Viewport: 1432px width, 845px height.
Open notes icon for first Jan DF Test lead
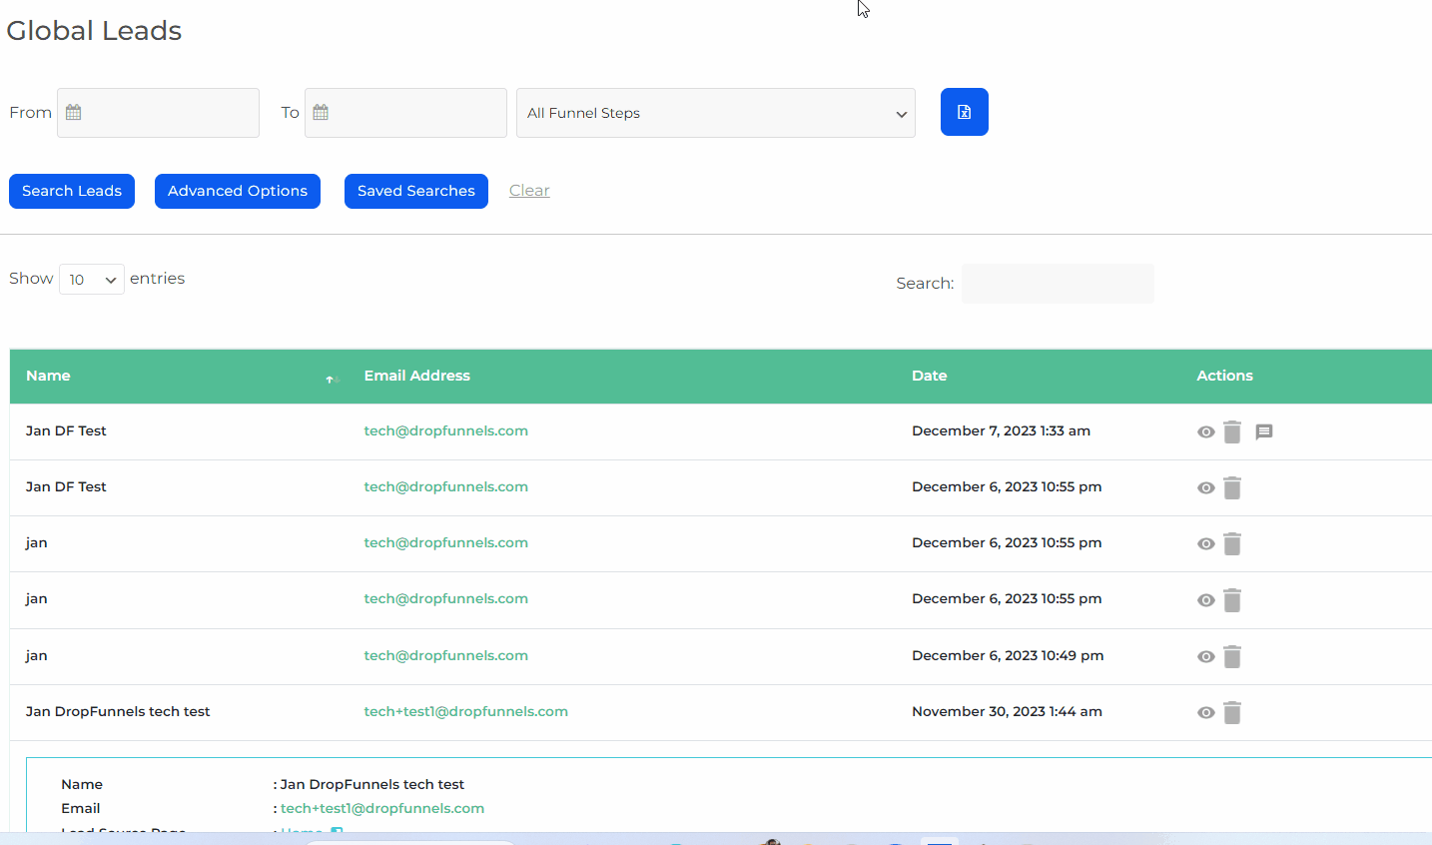1263,431
